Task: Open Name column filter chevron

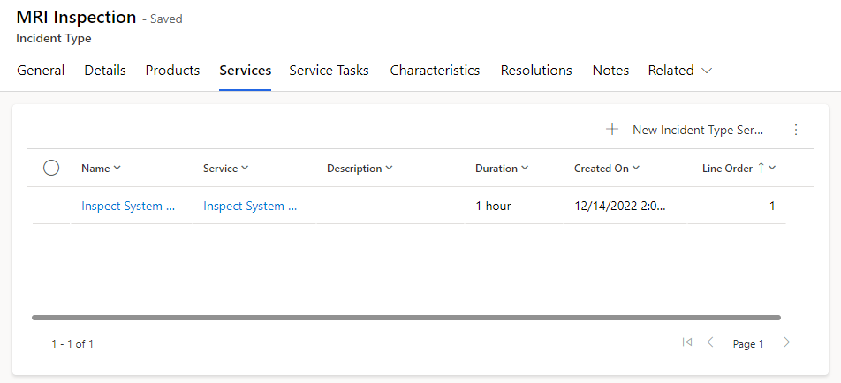Action: tap(117, 168)
